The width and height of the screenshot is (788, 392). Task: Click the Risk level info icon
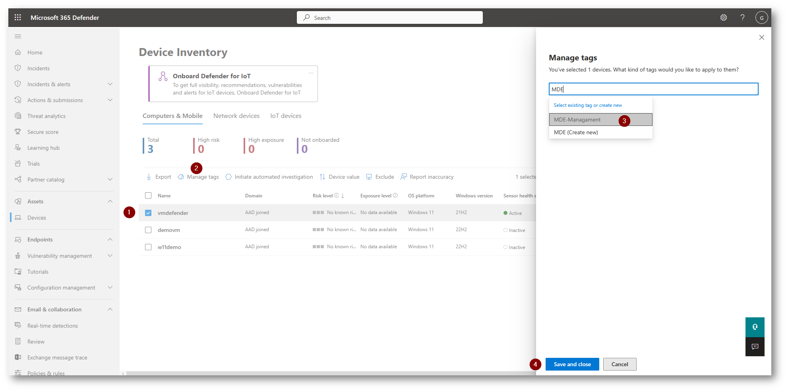(337, 195)
